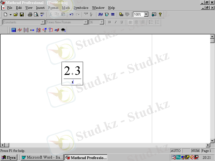Open the Graph palette
Image resolution: width=215 pixels, height=161 pixels.
[x=20, y=30]
